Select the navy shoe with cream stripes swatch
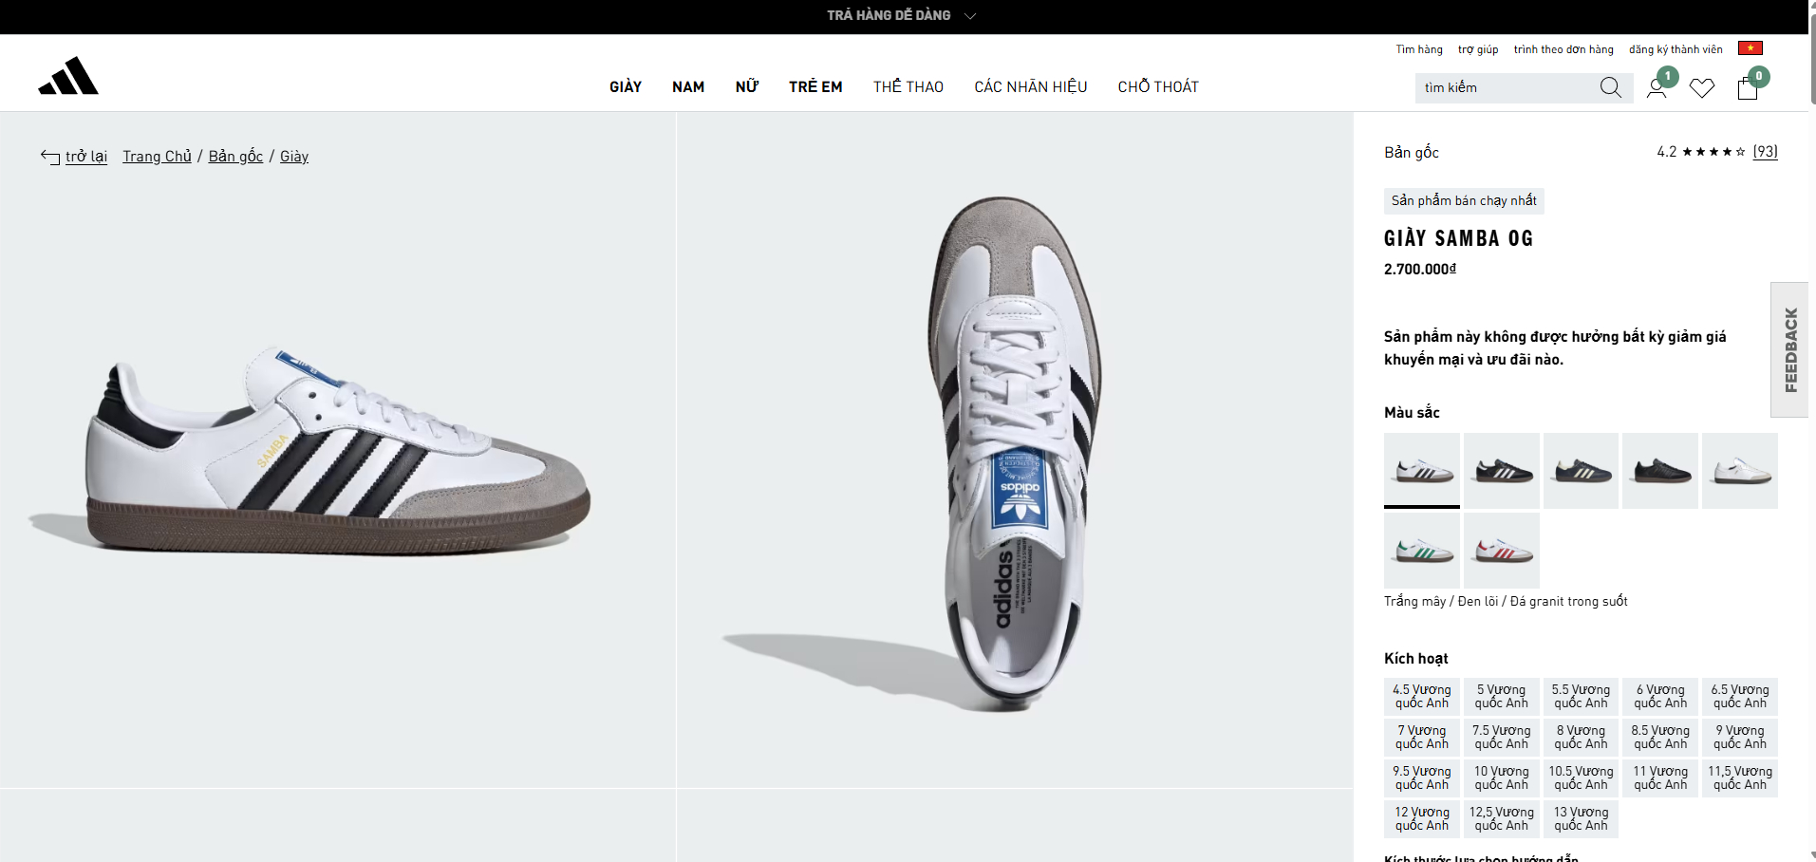This screenshot has width=1816, height=862. click(1581, 471)
